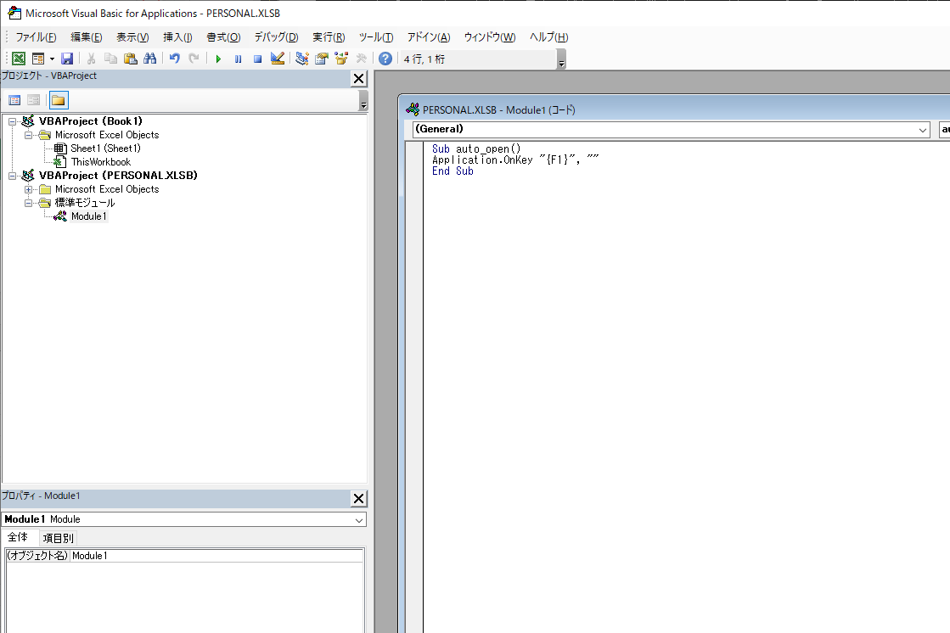
Task: Click the (オブジェクト名) property name cell
Action: coord(37,556)
